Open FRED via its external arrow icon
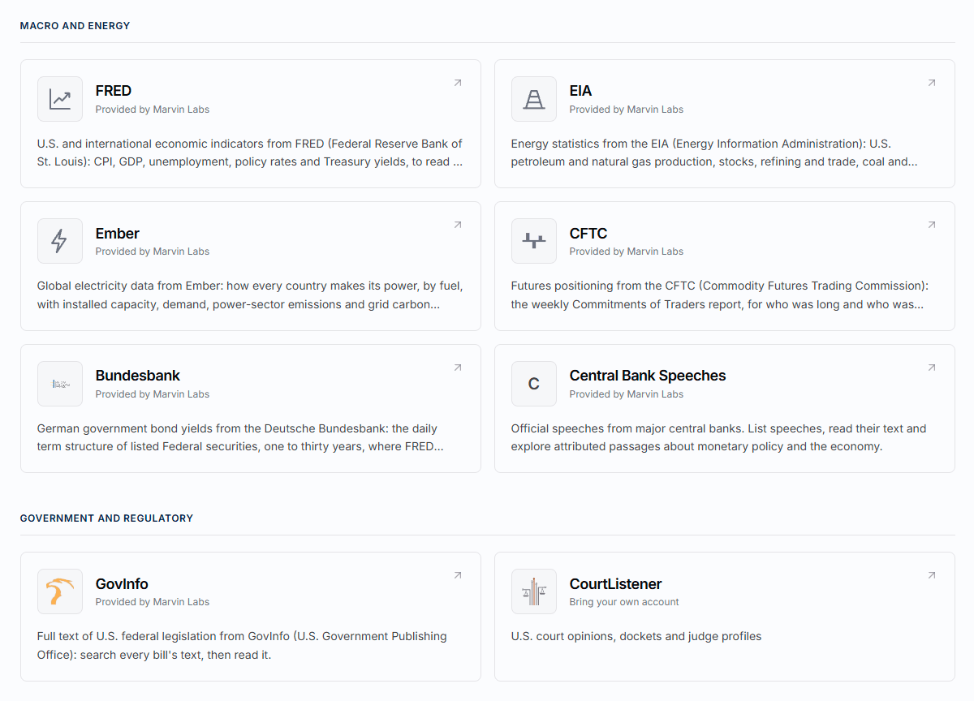 coord(458,83)
